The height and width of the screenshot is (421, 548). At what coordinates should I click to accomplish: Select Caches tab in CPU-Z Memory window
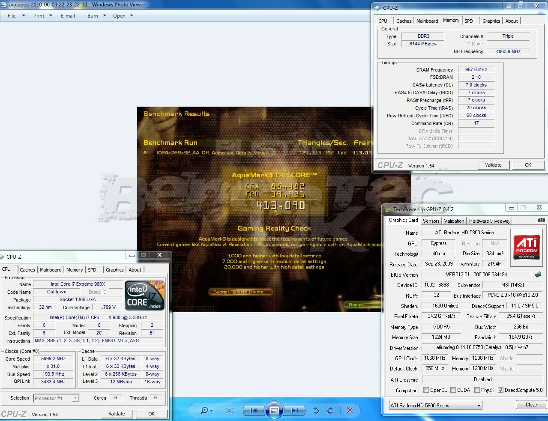404,21
